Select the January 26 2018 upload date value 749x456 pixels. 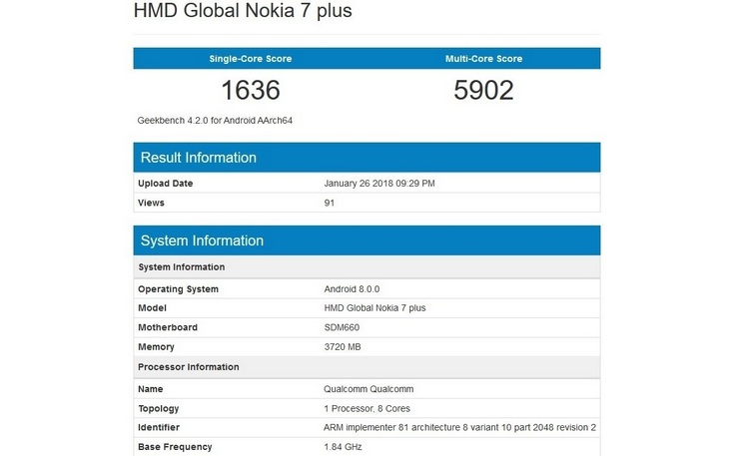pos(379,184)
